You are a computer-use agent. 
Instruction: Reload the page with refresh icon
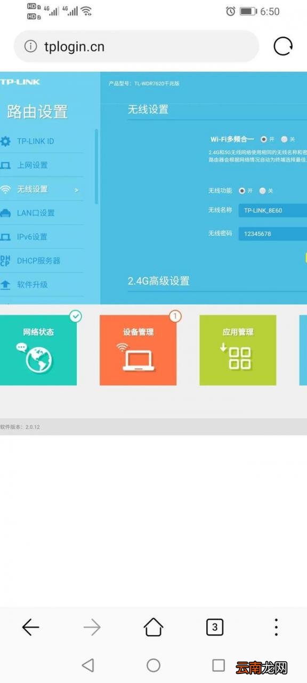click(x=283, y=46)
